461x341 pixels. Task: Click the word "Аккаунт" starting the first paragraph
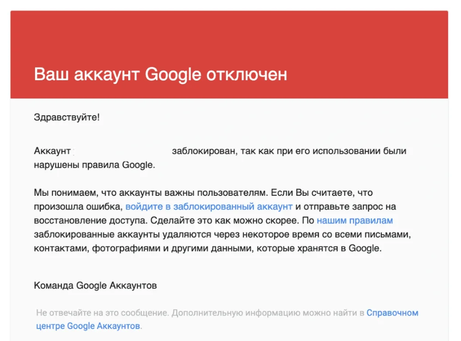click(52, 151)
